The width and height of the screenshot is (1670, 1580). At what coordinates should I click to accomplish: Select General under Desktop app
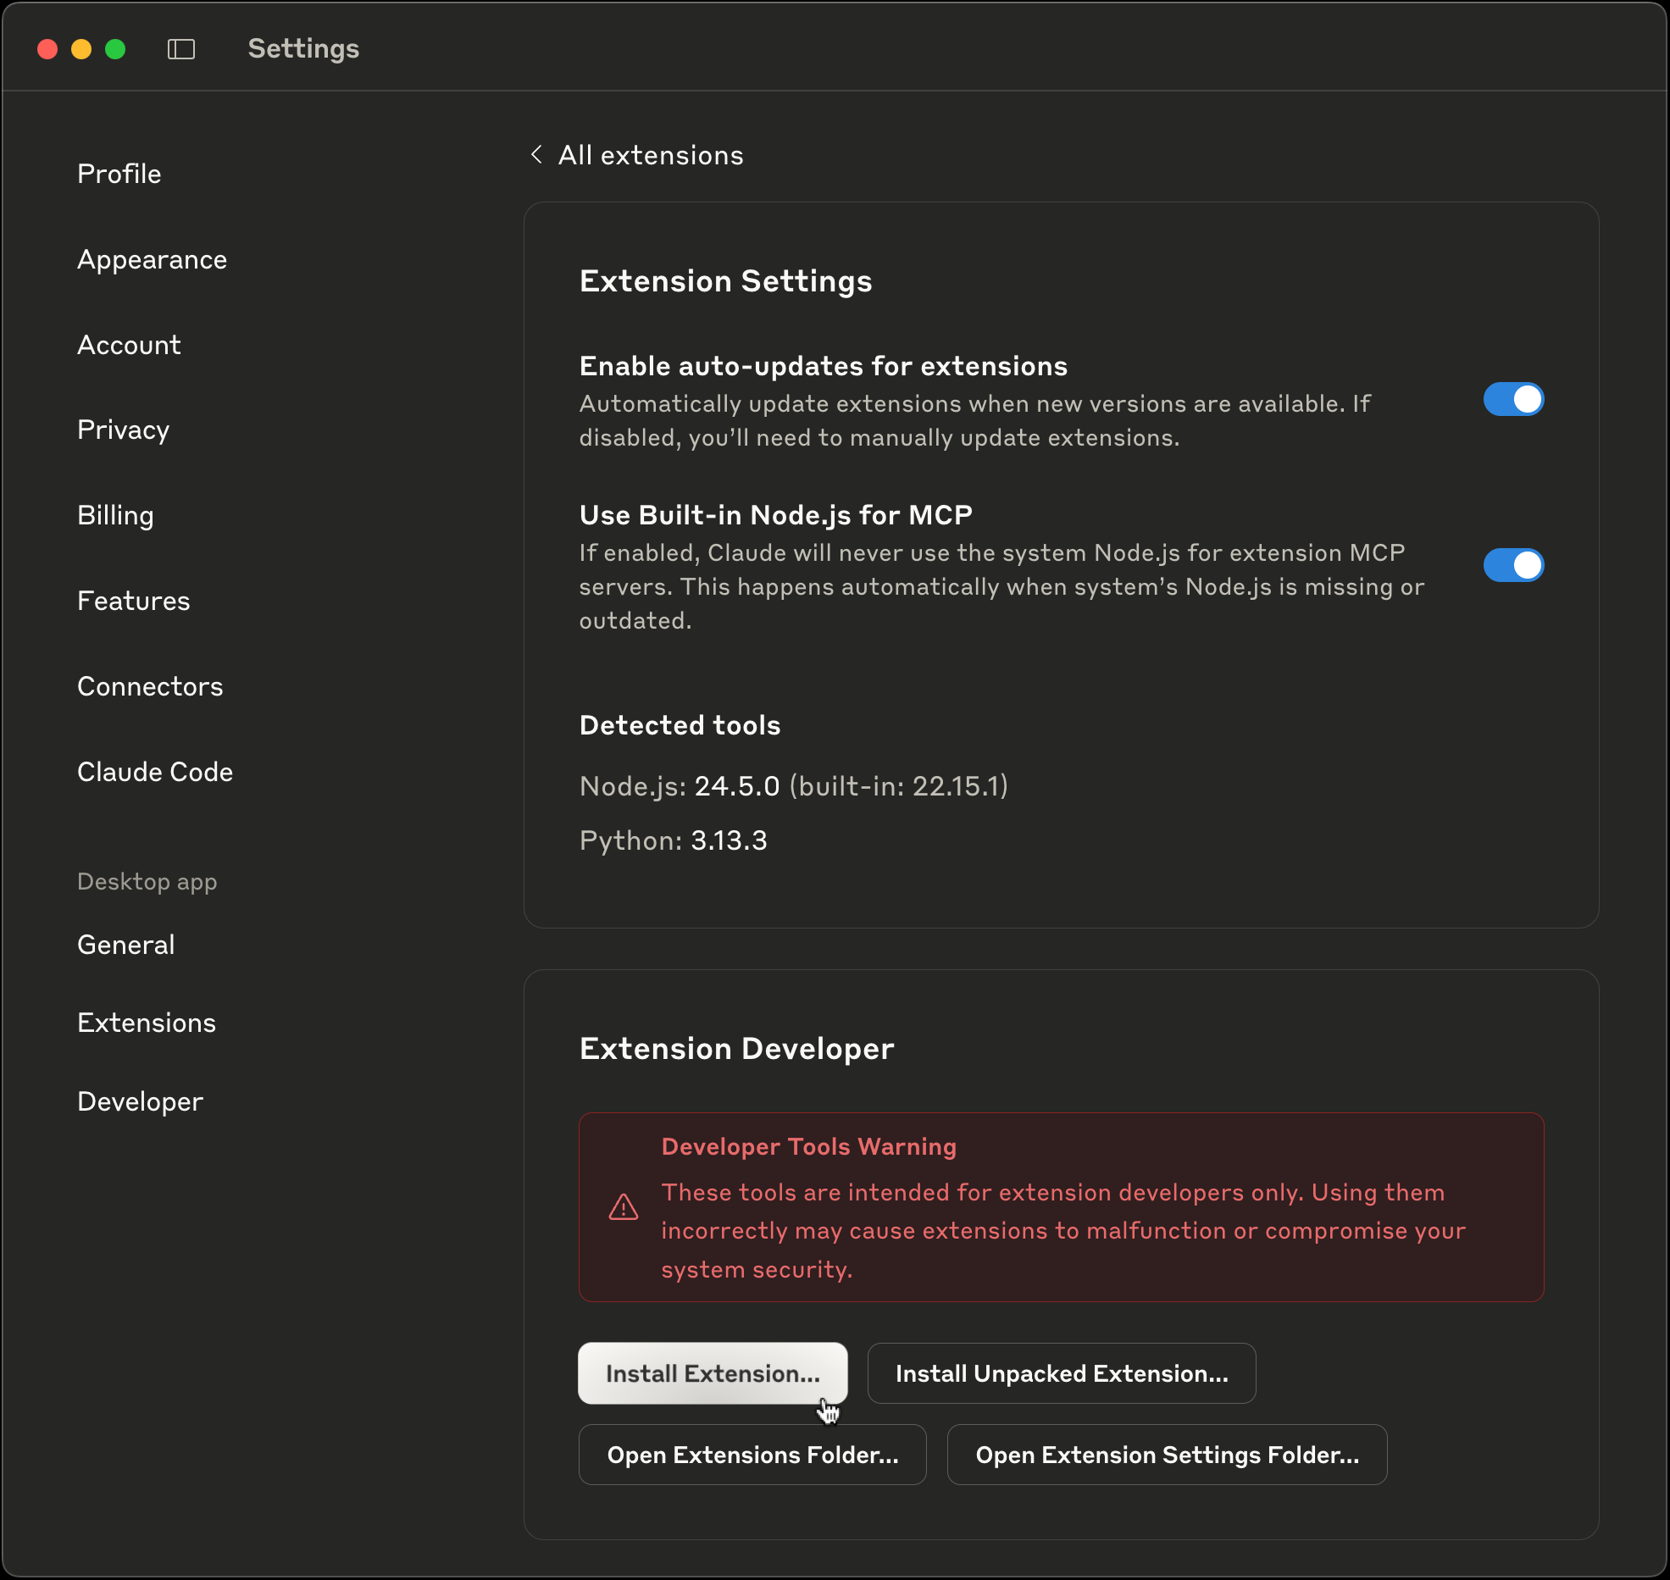click(x=125, y=944)
